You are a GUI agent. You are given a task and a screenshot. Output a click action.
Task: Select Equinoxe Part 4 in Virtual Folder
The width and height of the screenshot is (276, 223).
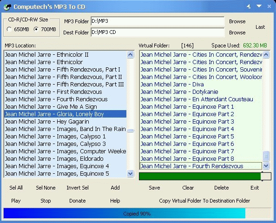tap(201, 129)
